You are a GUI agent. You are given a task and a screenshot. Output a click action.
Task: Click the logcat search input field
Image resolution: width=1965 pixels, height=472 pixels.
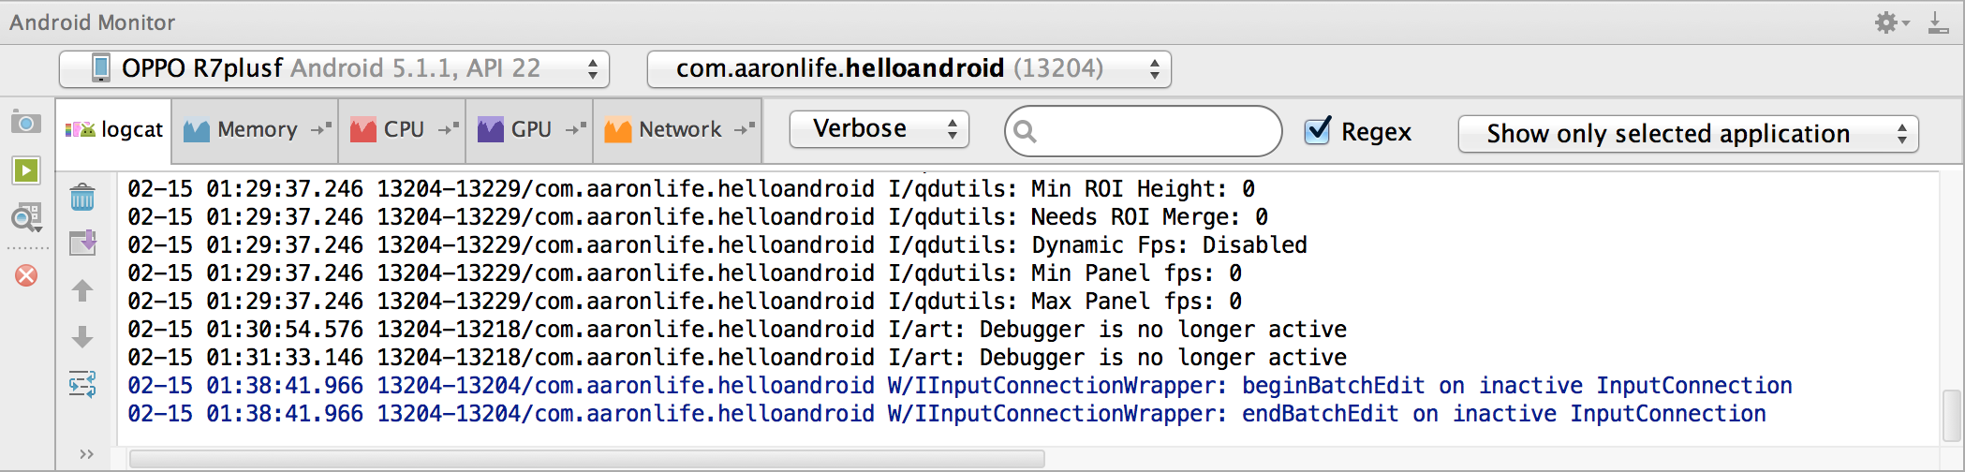[1143, 131]
